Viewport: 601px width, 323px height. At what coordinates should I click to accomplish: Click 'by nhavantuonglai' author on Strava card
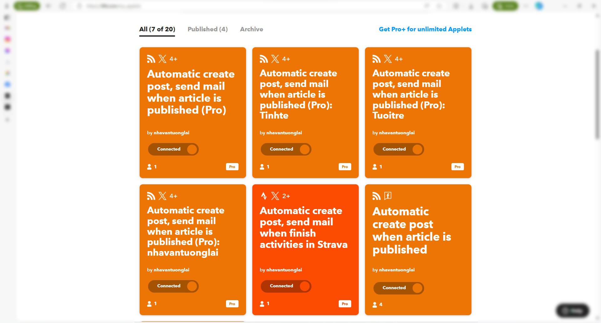[281, 270]
